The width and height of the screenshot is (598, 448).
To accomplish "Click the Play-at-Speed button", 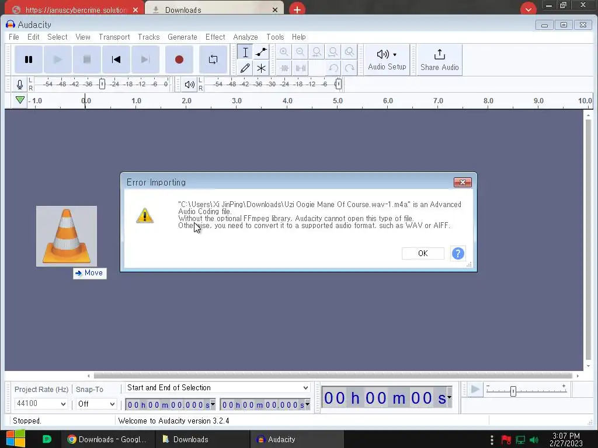I will 475,390.
